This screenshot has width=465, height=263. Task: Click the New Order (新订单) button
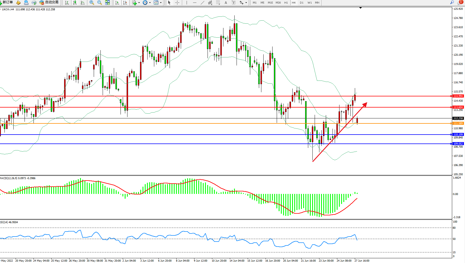[x=7, y=3]
